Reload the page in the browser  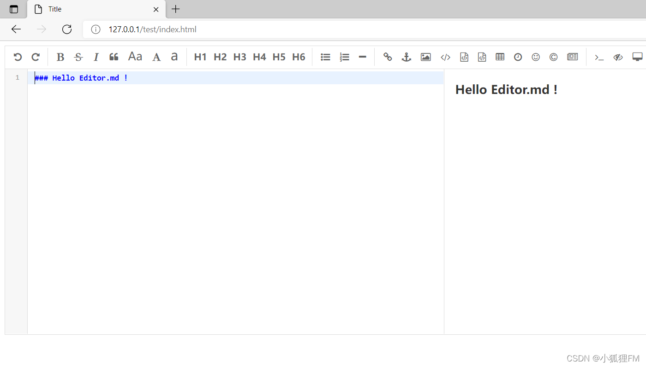coord(67,29)
